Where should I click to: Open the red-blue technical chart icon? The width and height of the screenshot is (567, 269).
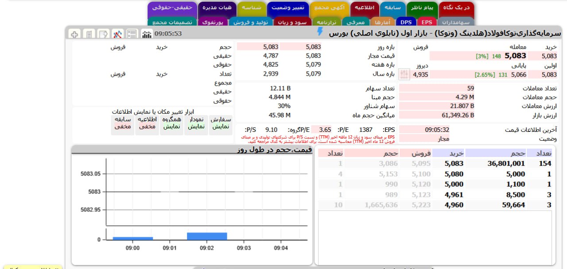(117, 34)
